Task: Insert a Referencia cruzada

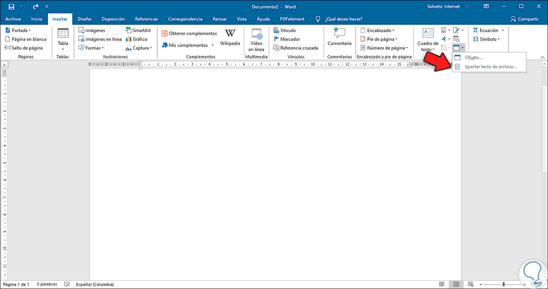Action: (296, 48)
